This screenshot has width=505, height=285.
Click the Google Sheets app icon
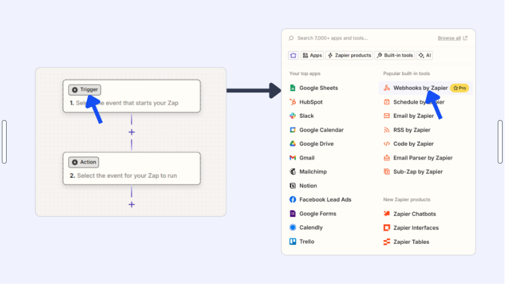293,88
